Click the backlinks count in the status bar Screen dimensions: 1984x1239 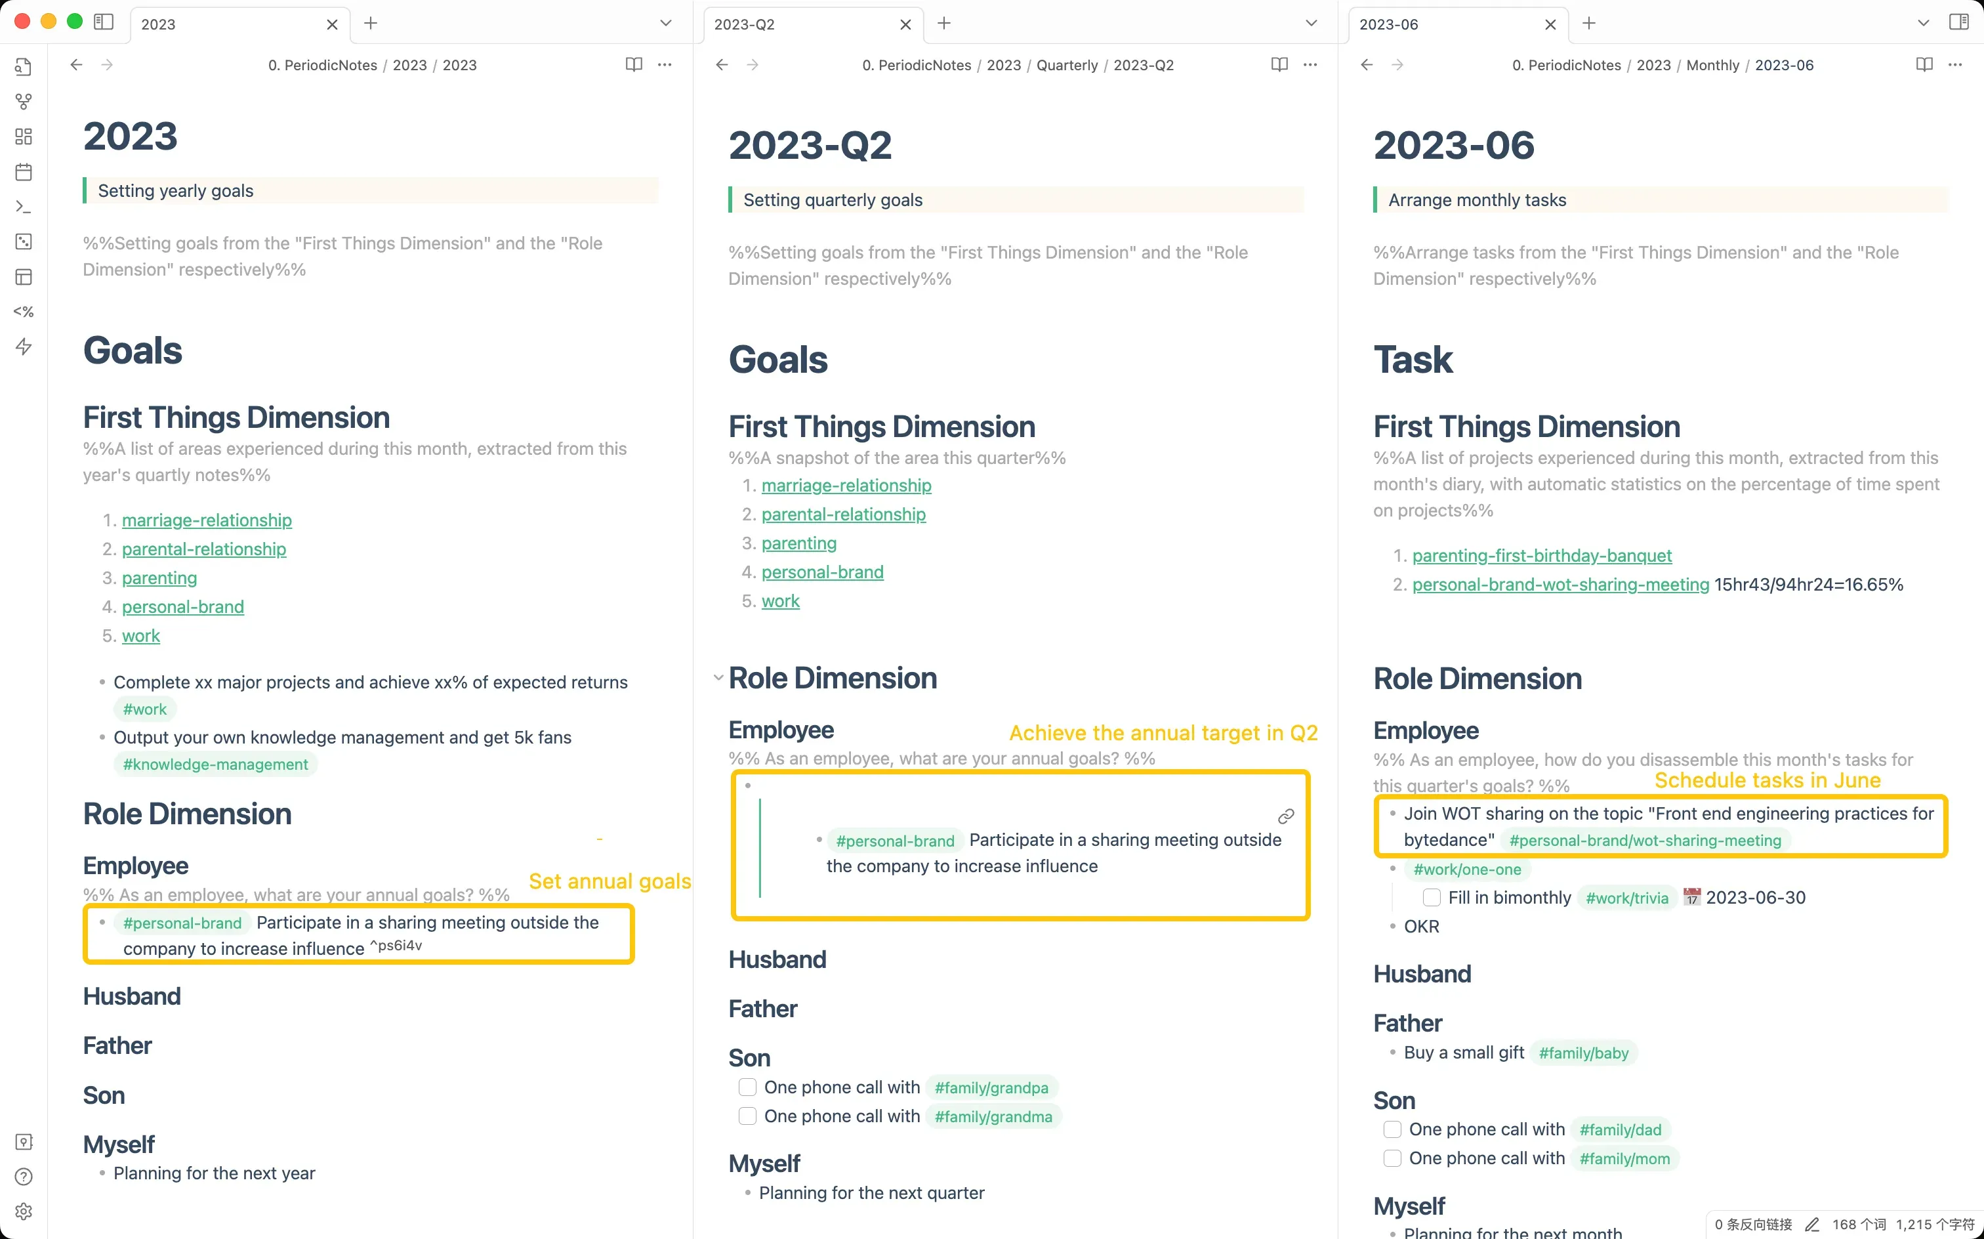tap(1753, 1225)
